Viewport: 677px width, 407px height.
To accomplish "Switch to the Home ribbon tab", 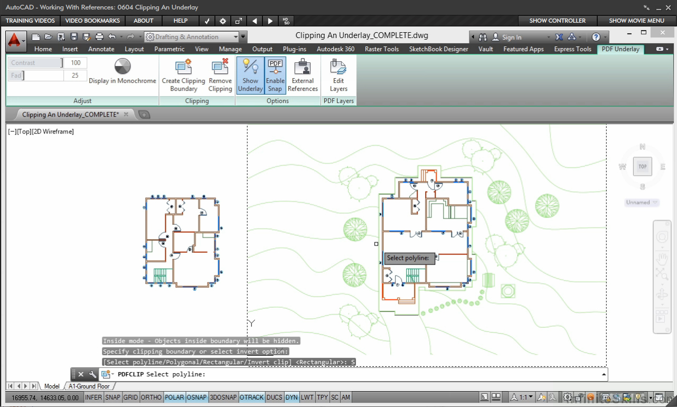I will pyautogui.click(x=43, y=49).
